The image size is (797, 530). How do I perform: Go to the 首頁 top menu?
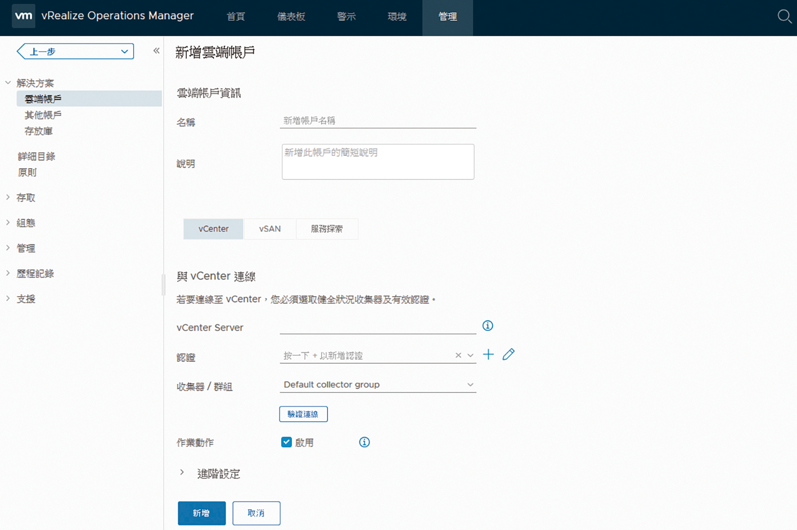tap(236, 17)
